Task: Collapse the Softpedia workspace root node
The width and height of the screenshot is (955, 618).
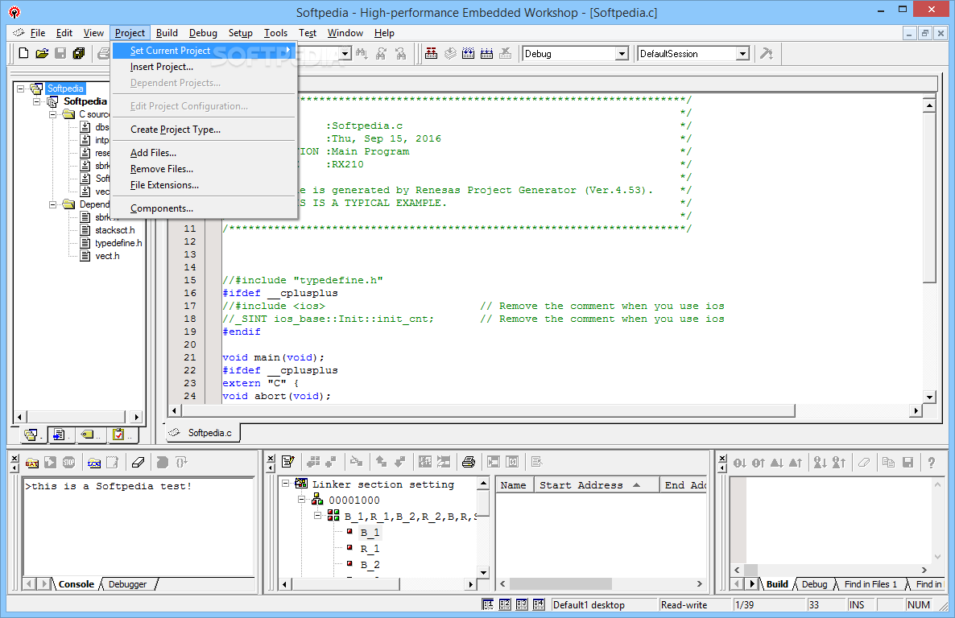Action: (x=20, y=89)
